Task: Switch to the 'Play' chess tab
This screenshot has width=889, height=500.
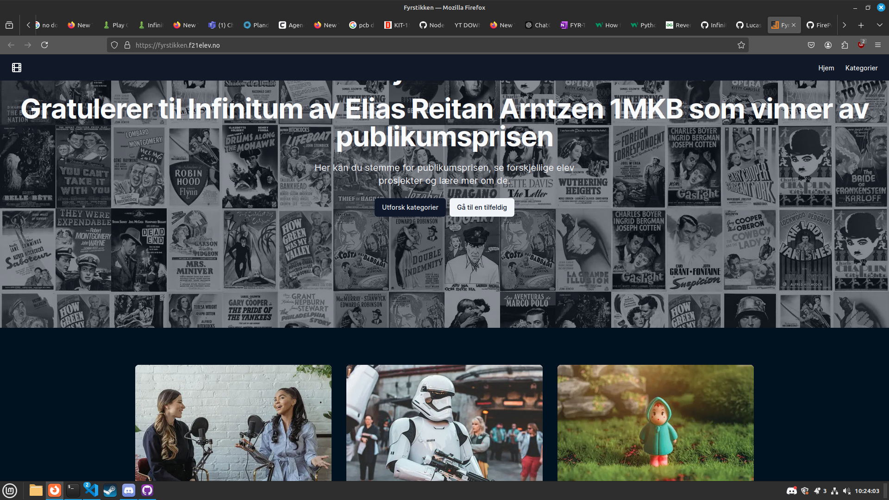Action: (116, 25)
